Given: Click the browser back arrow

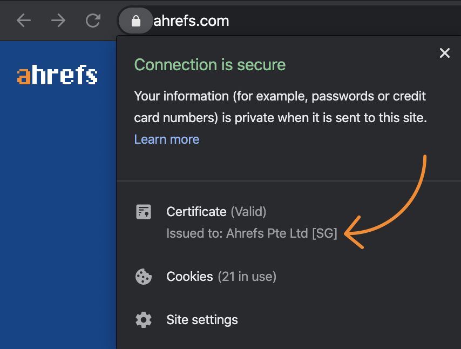Looking at the screenshot, I should pos(23,21).
